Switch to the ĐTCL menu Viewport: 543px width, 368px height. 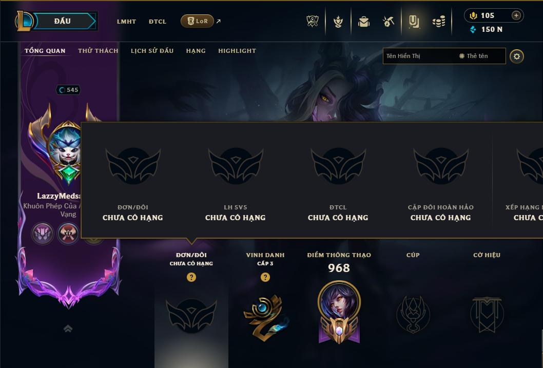coord(158,22)
